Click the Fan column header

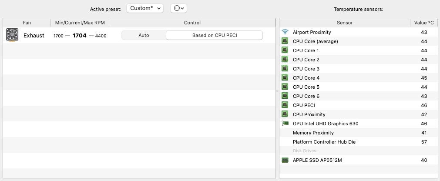click(27, 23)
